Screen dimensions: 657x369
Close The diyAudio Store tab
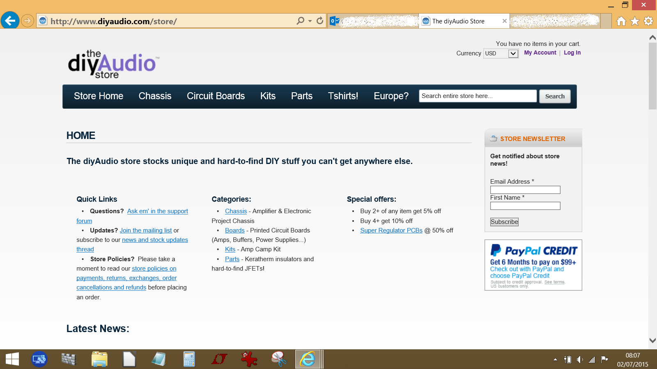(x=505, y=21)
